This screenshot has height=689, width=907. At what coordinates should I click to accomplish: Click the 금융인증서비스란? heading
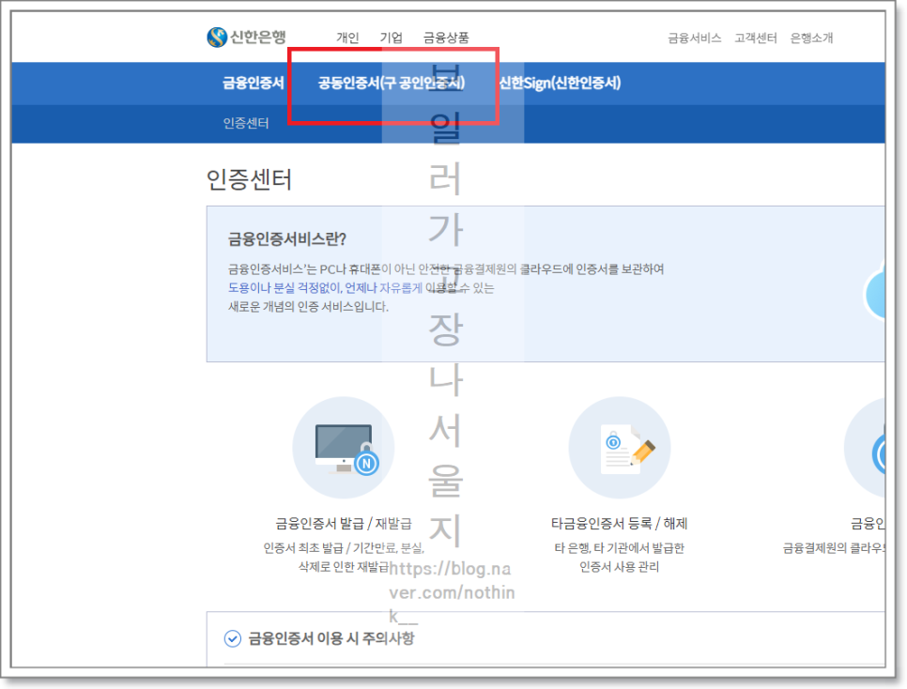287,239
